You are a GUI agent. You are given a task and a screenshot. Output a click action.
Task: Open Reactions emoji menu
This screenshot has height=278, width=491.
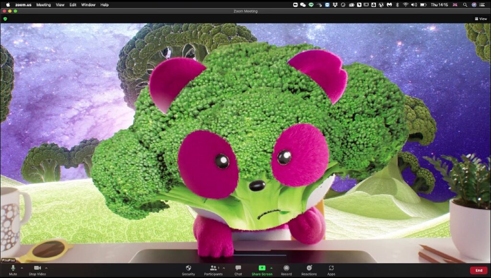(309, 270)
